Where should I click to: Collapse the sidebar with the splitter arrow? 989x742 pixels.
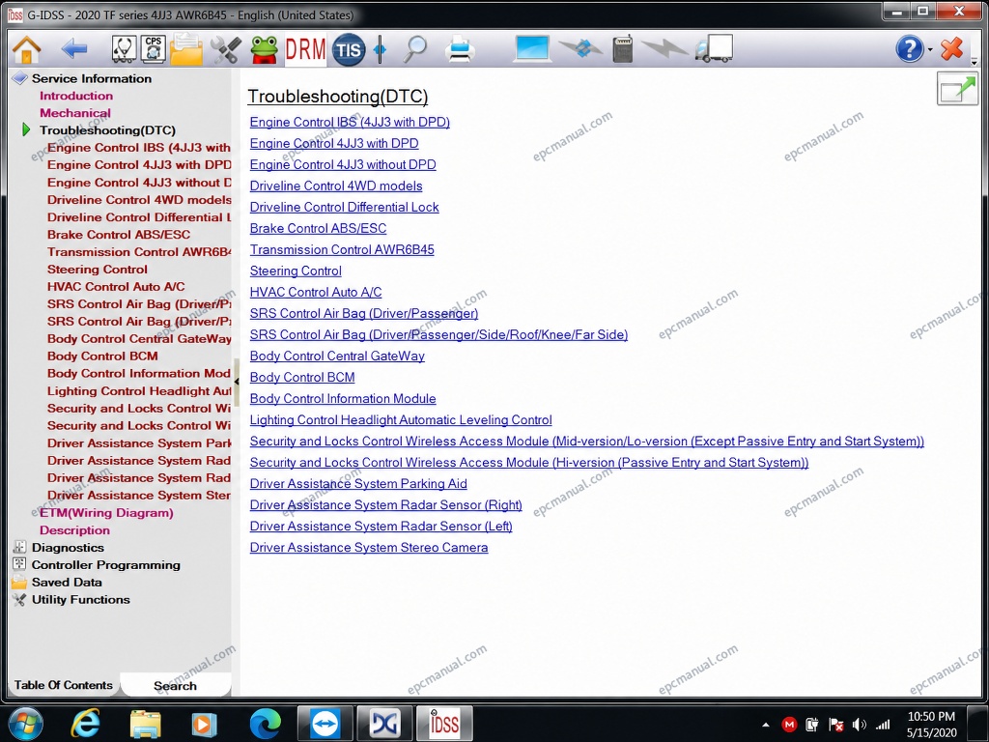click(237, 382)
